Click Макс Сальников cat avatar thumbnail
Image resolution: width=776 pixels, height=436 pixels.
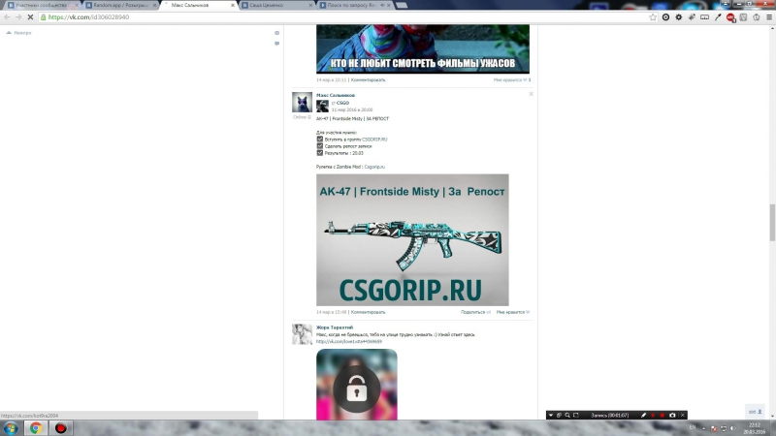click(302, 103)
